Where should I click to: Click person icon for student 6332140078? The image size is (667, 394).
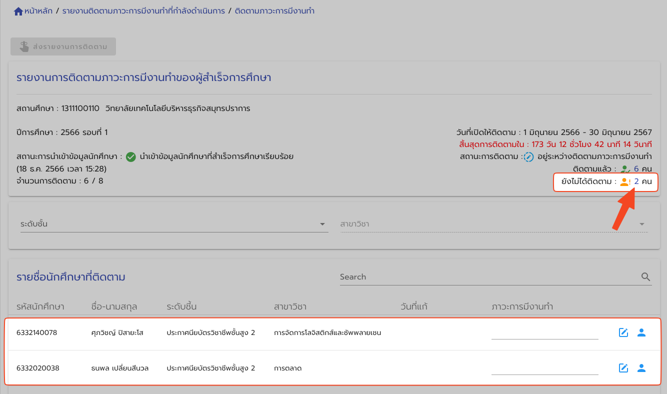[641, 332]
